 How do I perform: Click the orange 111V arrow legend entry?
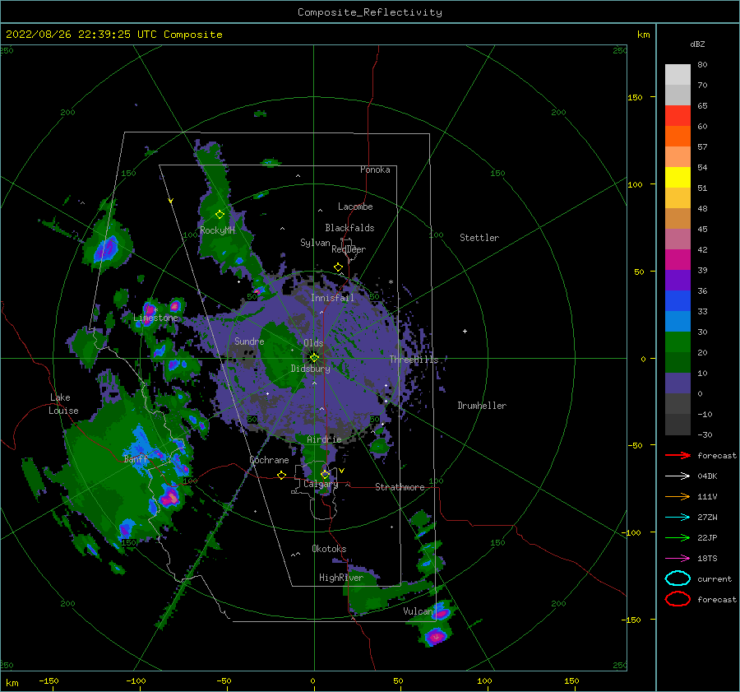678,496
